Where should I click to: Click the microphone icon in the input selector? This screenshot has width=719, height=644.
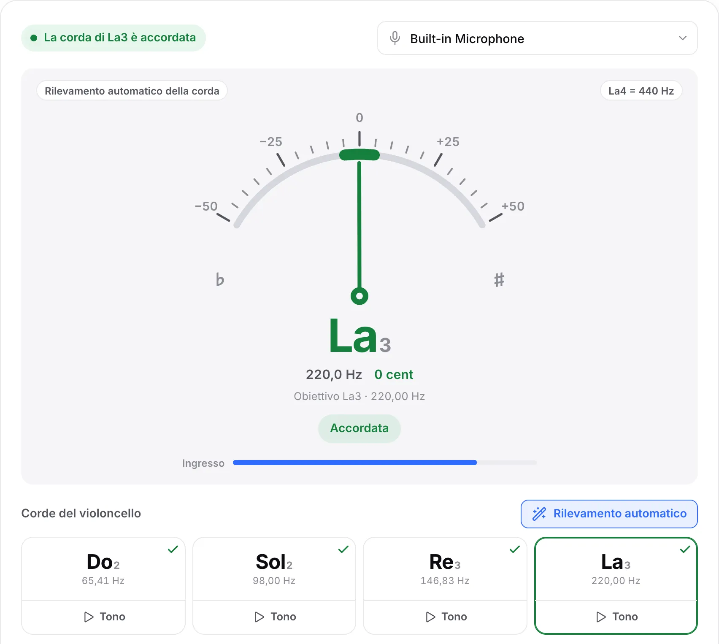[395, 38]
